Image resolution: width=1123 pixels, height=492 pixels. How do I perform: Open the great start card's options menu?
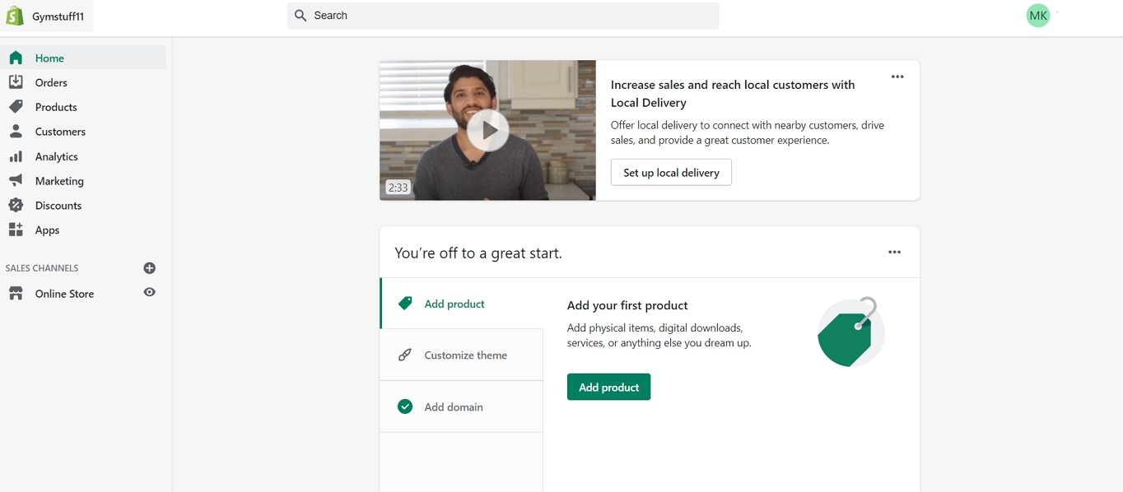894,253
